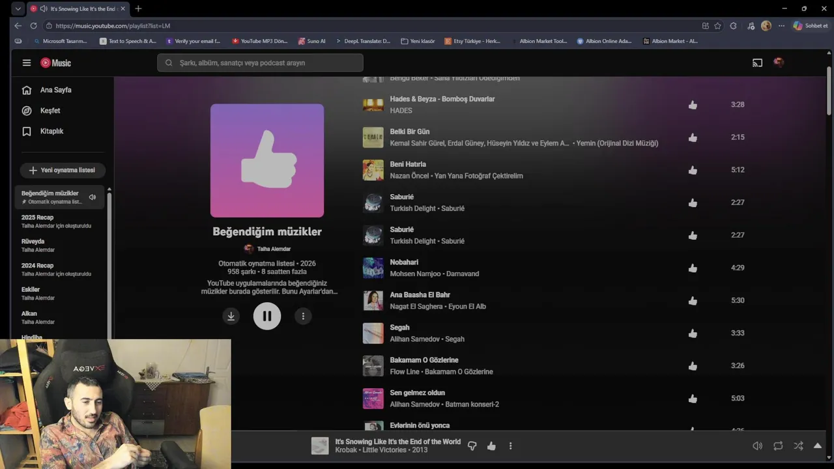This screenshot has height=469, width=834.
Task: Click Evlerinin önü yonca title
Action: pos(420,425)
